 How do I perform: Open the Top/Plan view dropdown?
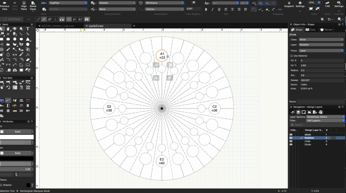[x=68, y=3]
